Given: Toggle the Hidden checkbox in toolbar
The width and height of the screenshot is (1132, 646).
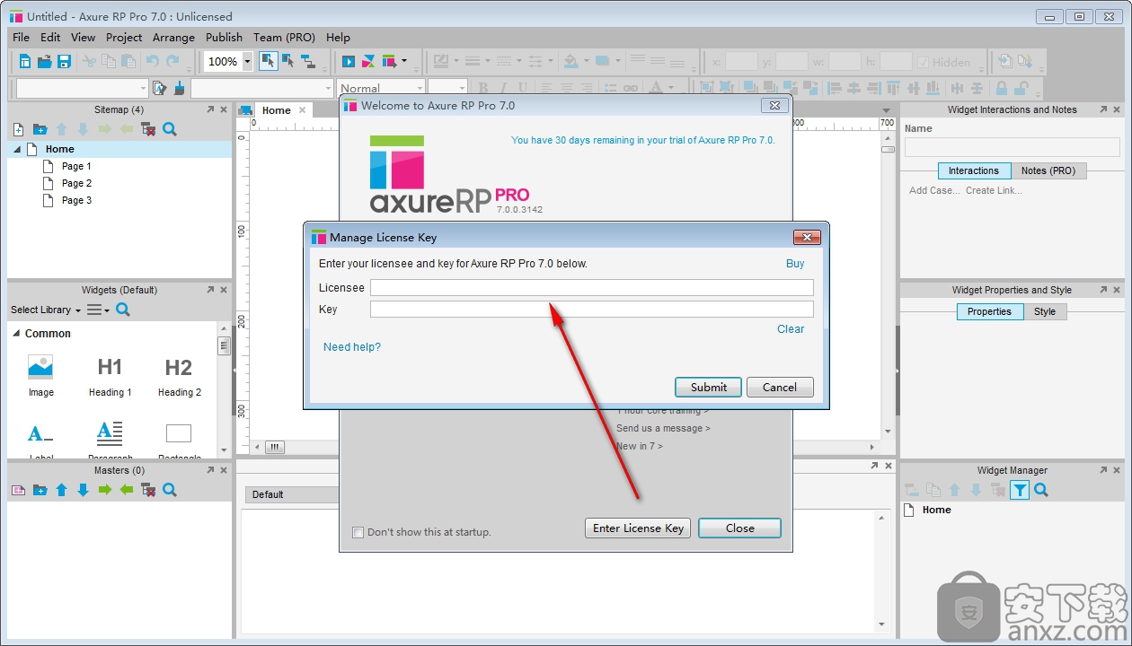Looking at the screenshot, I should point(923,62).
